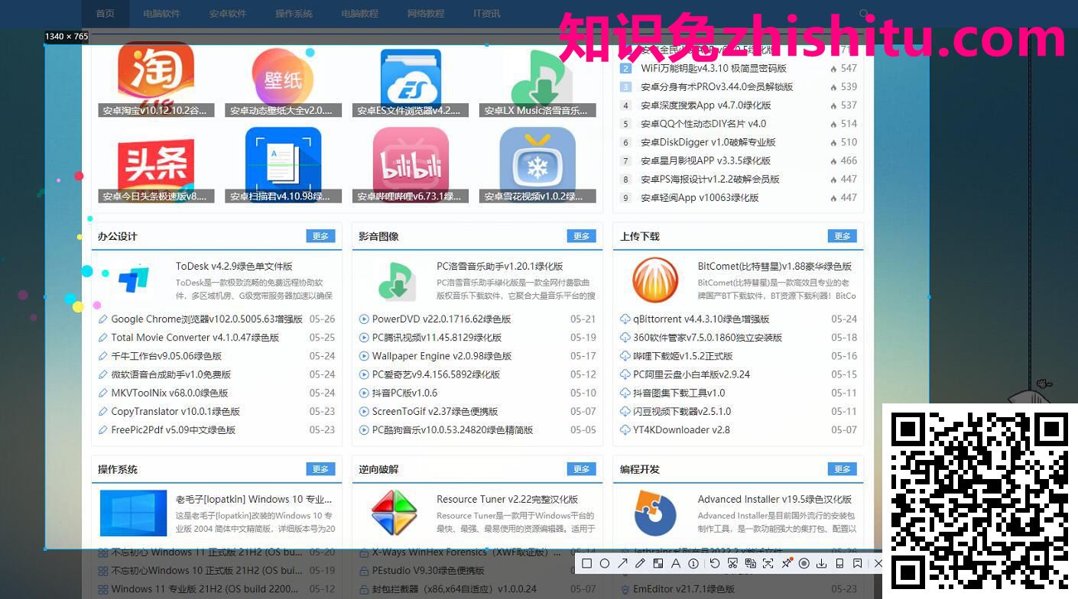Image resolution: width=1078 pixels, height=599 pixels.
Task: Open the 扫描君 scanner app tile
Action: [283, 165]
